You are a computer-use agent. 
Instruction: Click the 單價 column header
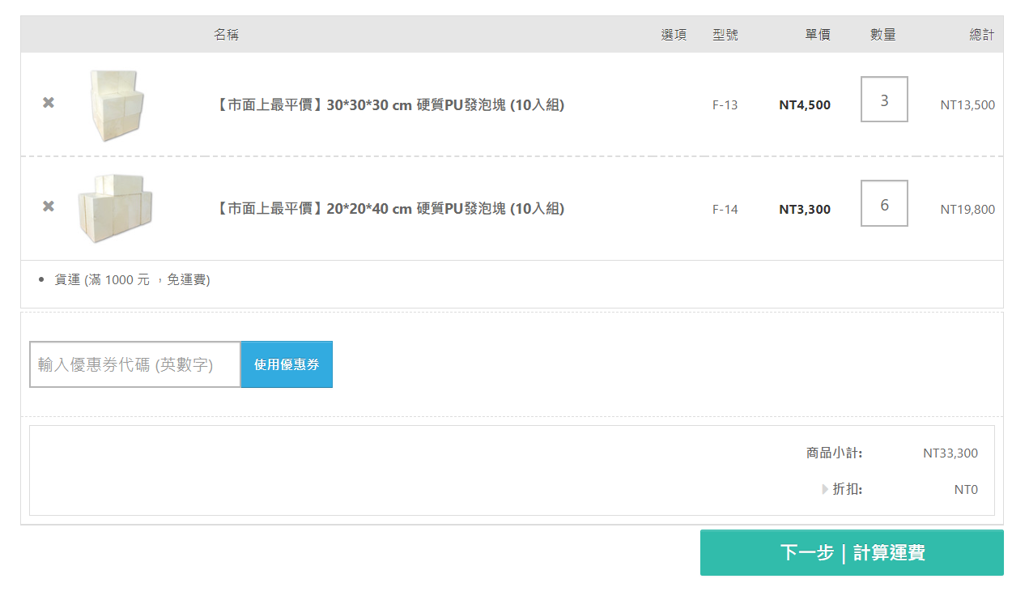tap(817, 35)
